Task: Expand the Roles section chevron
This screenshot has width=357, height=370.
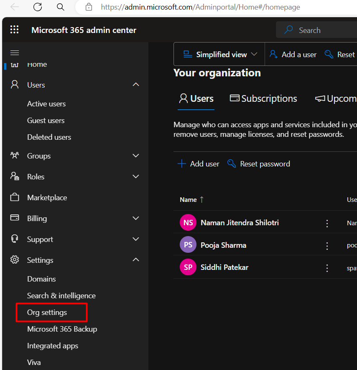Action: coord(136,176)
